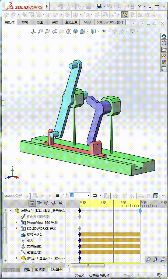Click the shaded cube view orientation icon

(x=75, y=31)
